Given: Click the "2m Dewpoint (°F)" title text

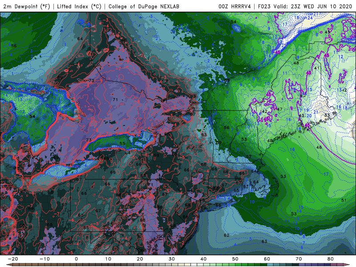Looking at the screenshot, I should [26, 6].
